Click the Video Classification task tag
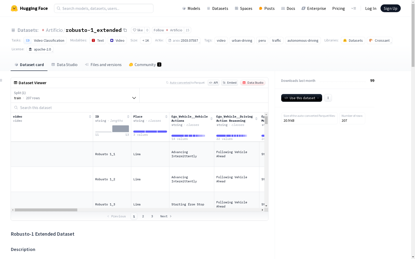 (x=45, y=40)
